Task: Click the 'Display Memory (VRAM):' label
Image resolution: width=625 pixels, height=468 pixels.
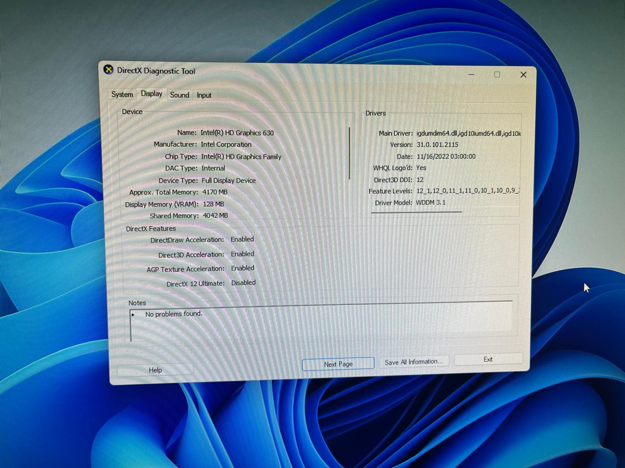Action: [162, 204]
